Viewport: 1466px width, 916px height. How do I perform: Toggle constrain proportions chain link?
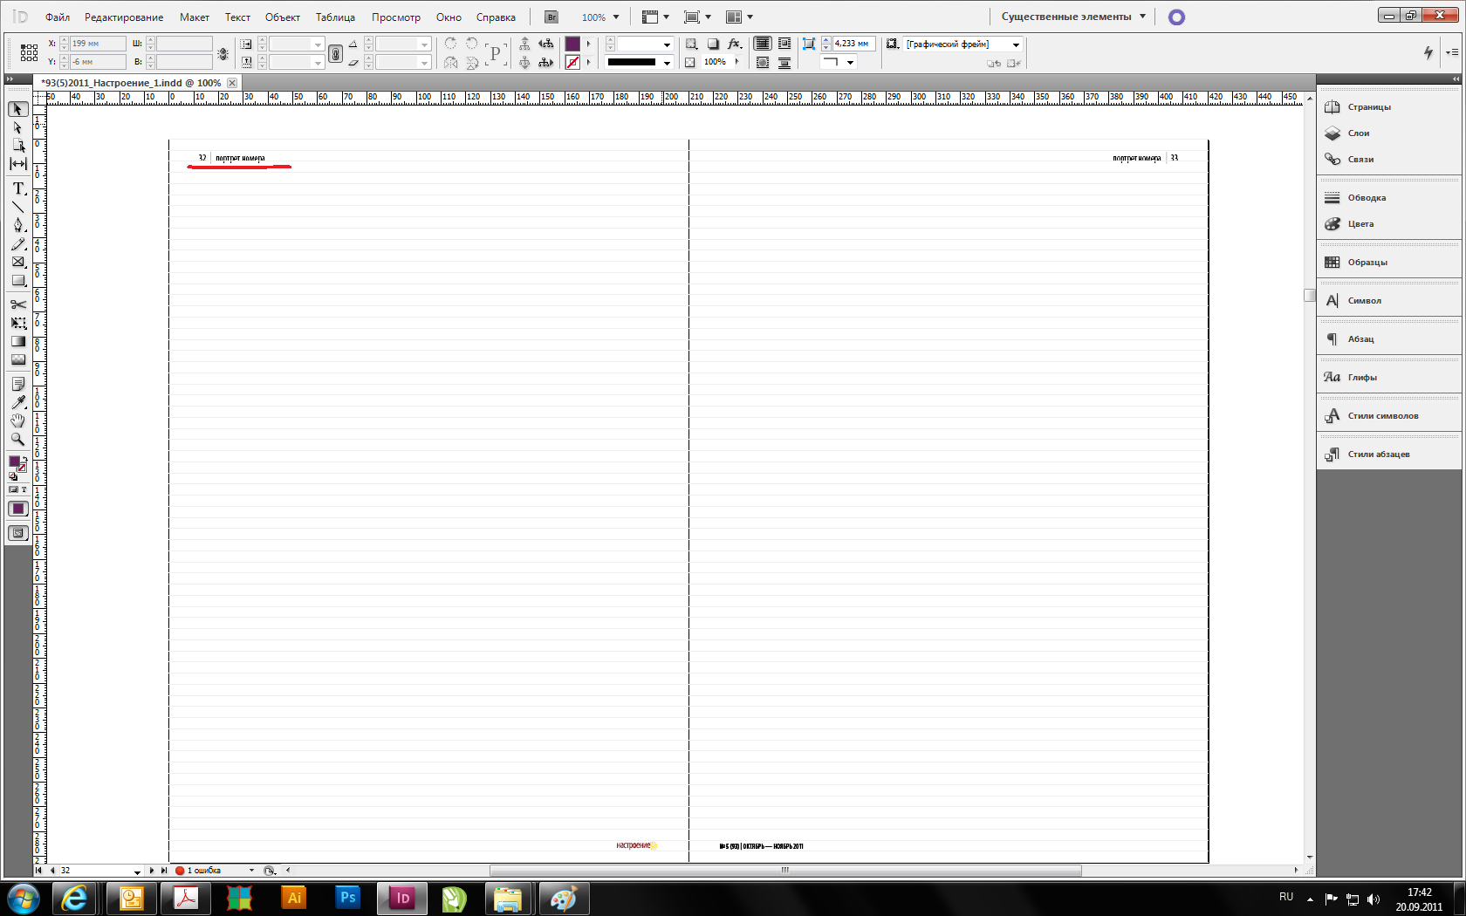pyautogui.click(x=335, y=53)
